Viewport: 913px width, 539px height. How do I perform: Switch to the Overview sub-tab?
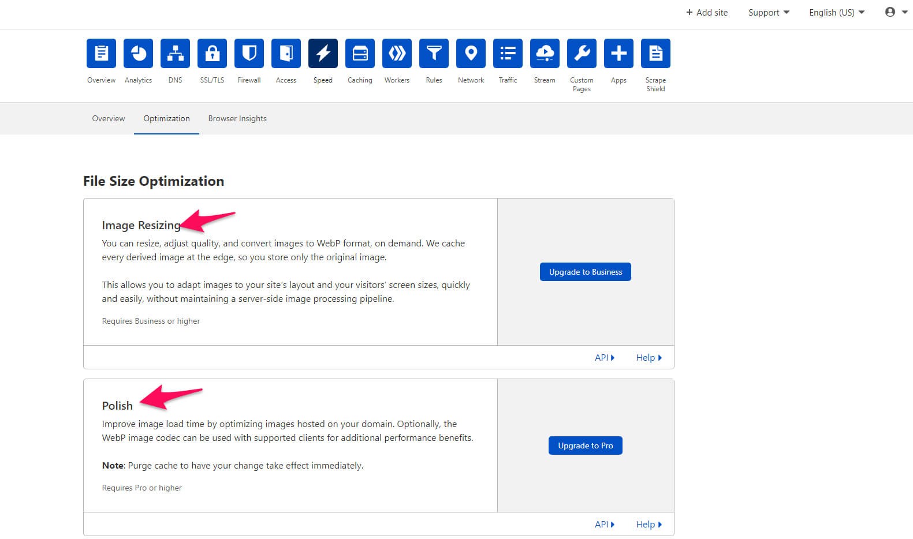pos(109,118)
